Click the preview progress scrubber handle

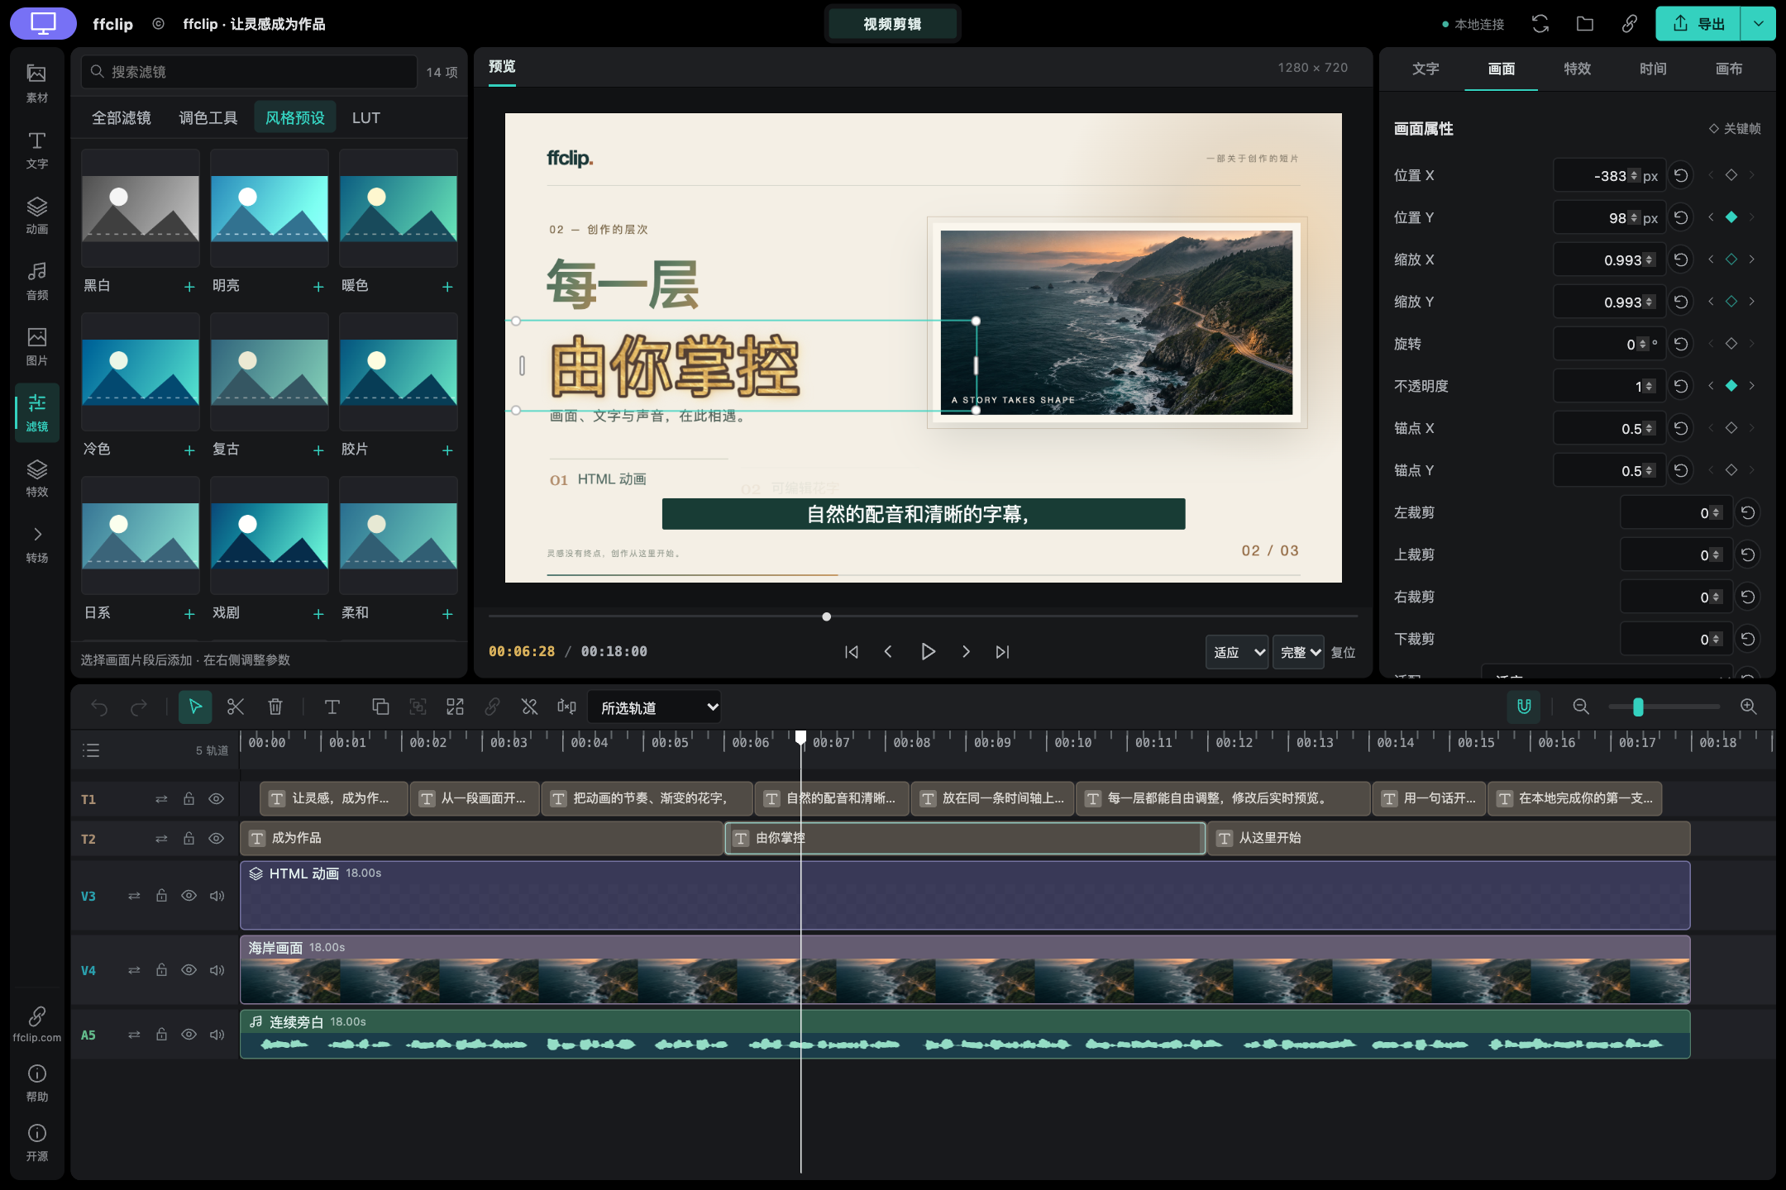point(826,616)
